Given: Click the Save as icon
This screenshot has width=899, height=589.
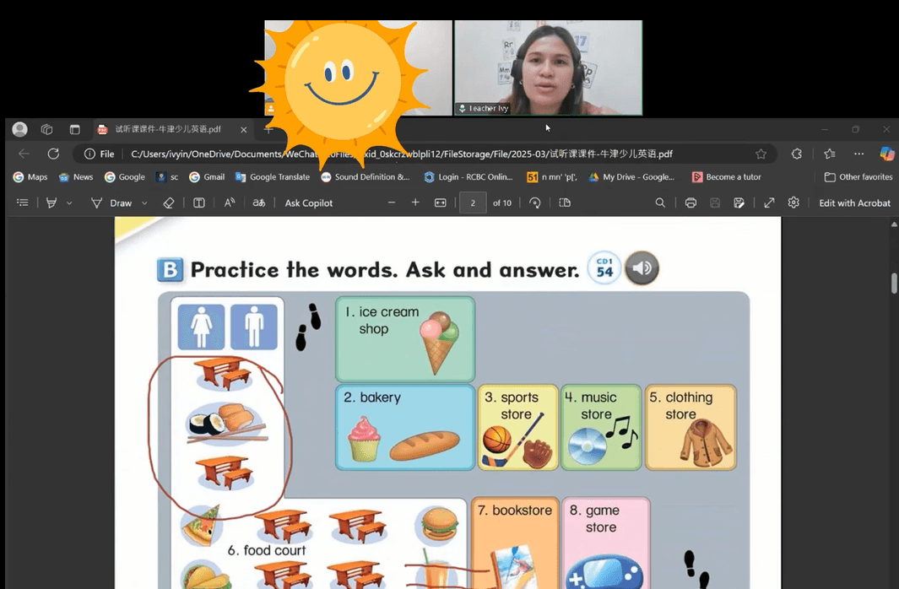Looking at the screenshot, I should [739, 203].
